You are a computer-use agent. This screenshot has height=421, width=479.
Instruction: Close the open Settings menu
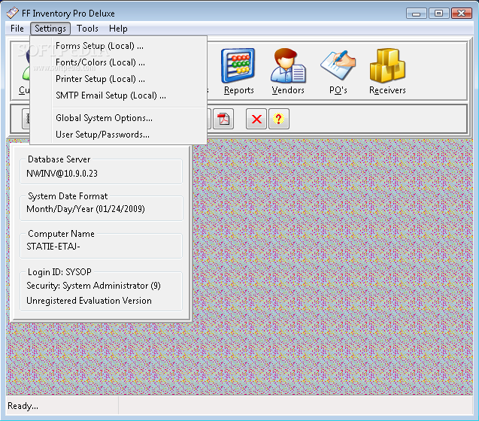tap(50, 29)
